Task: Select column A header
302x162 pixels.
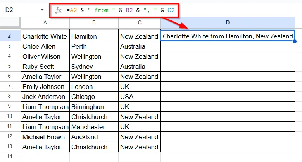Action: tap(45, 23)
